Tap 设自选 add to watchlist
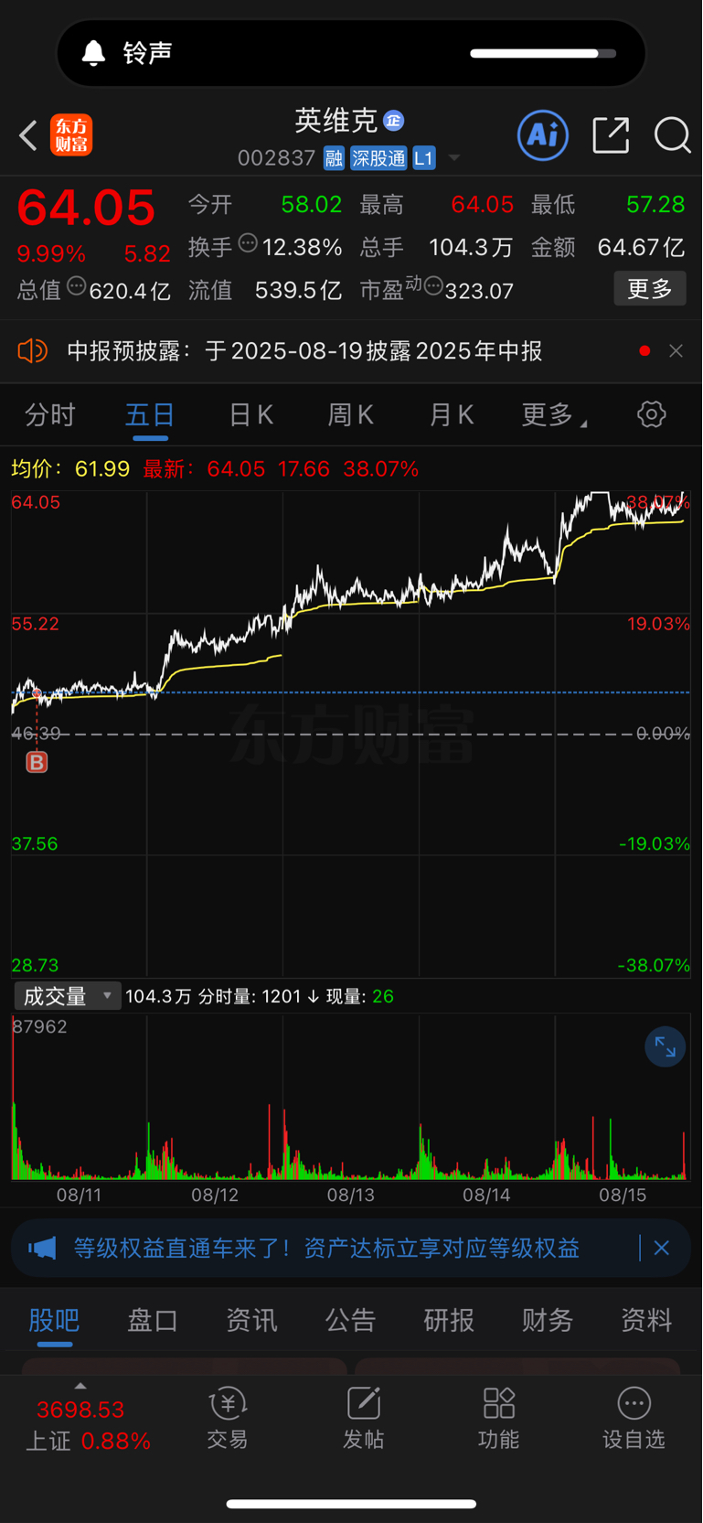The height and width of the screenshot is (1523, 703). [x=634, y=1419]
